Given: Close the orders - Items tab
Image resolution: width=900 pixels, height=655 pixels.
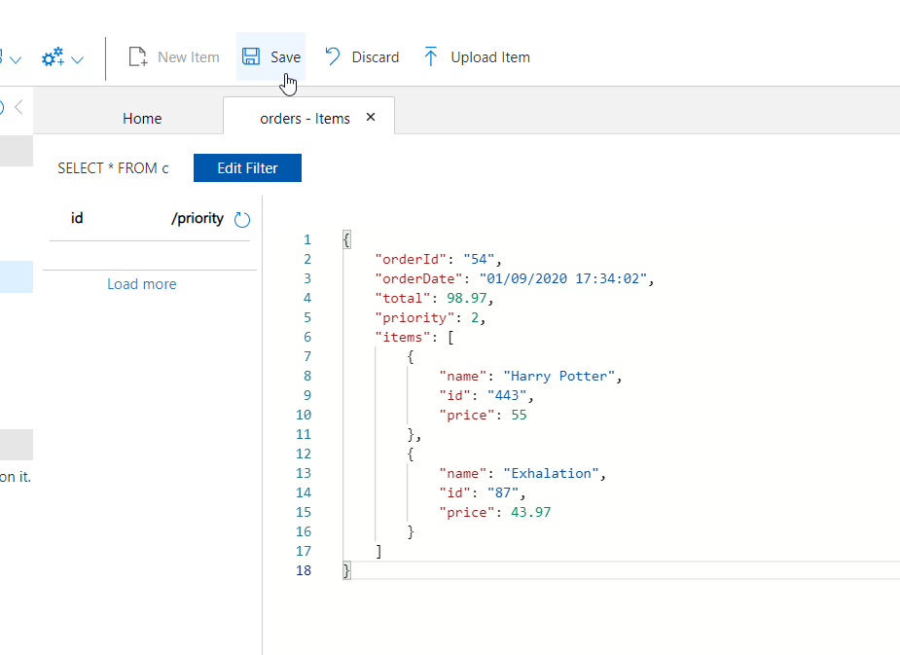Looking at the screenshot, I should pyautogui.click(x=371, y=117).
